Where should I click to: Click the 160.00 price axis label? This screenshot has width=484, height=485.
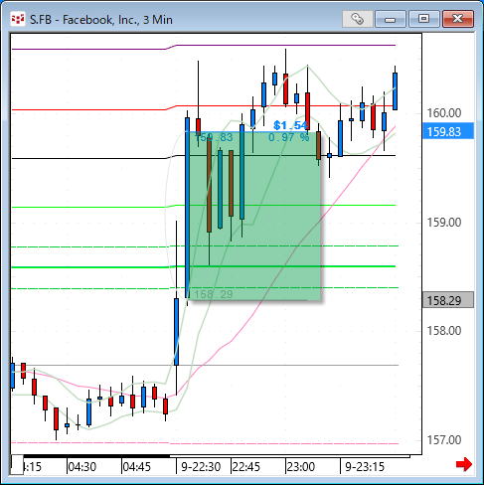click(x=444, y=113)
